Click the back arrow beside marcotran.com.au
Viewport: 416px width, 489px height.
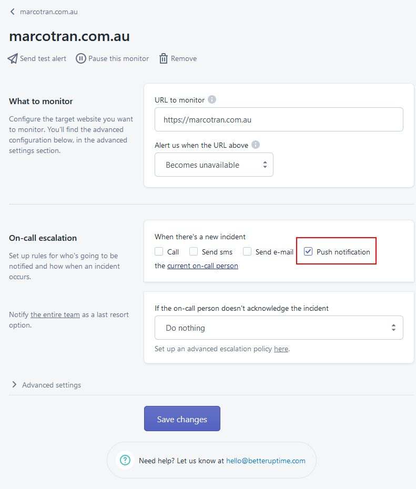pyautogui.click(x=13, y=12)
